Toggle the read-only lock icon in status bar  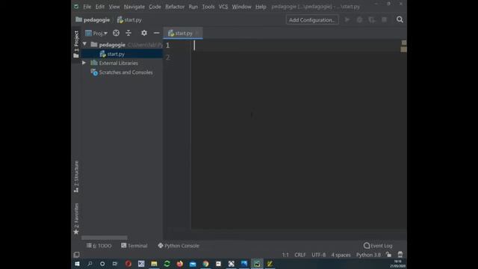pos(388,254)
